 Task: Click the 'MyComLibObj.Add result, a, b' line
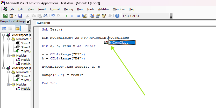pyautogui.click(x=71, y=67)
